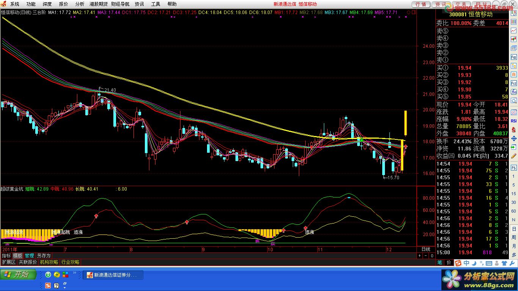Screen dimensions: 518x291
Task: Open Sogou IME wrench settings icon
Action: tap(512, 263)
